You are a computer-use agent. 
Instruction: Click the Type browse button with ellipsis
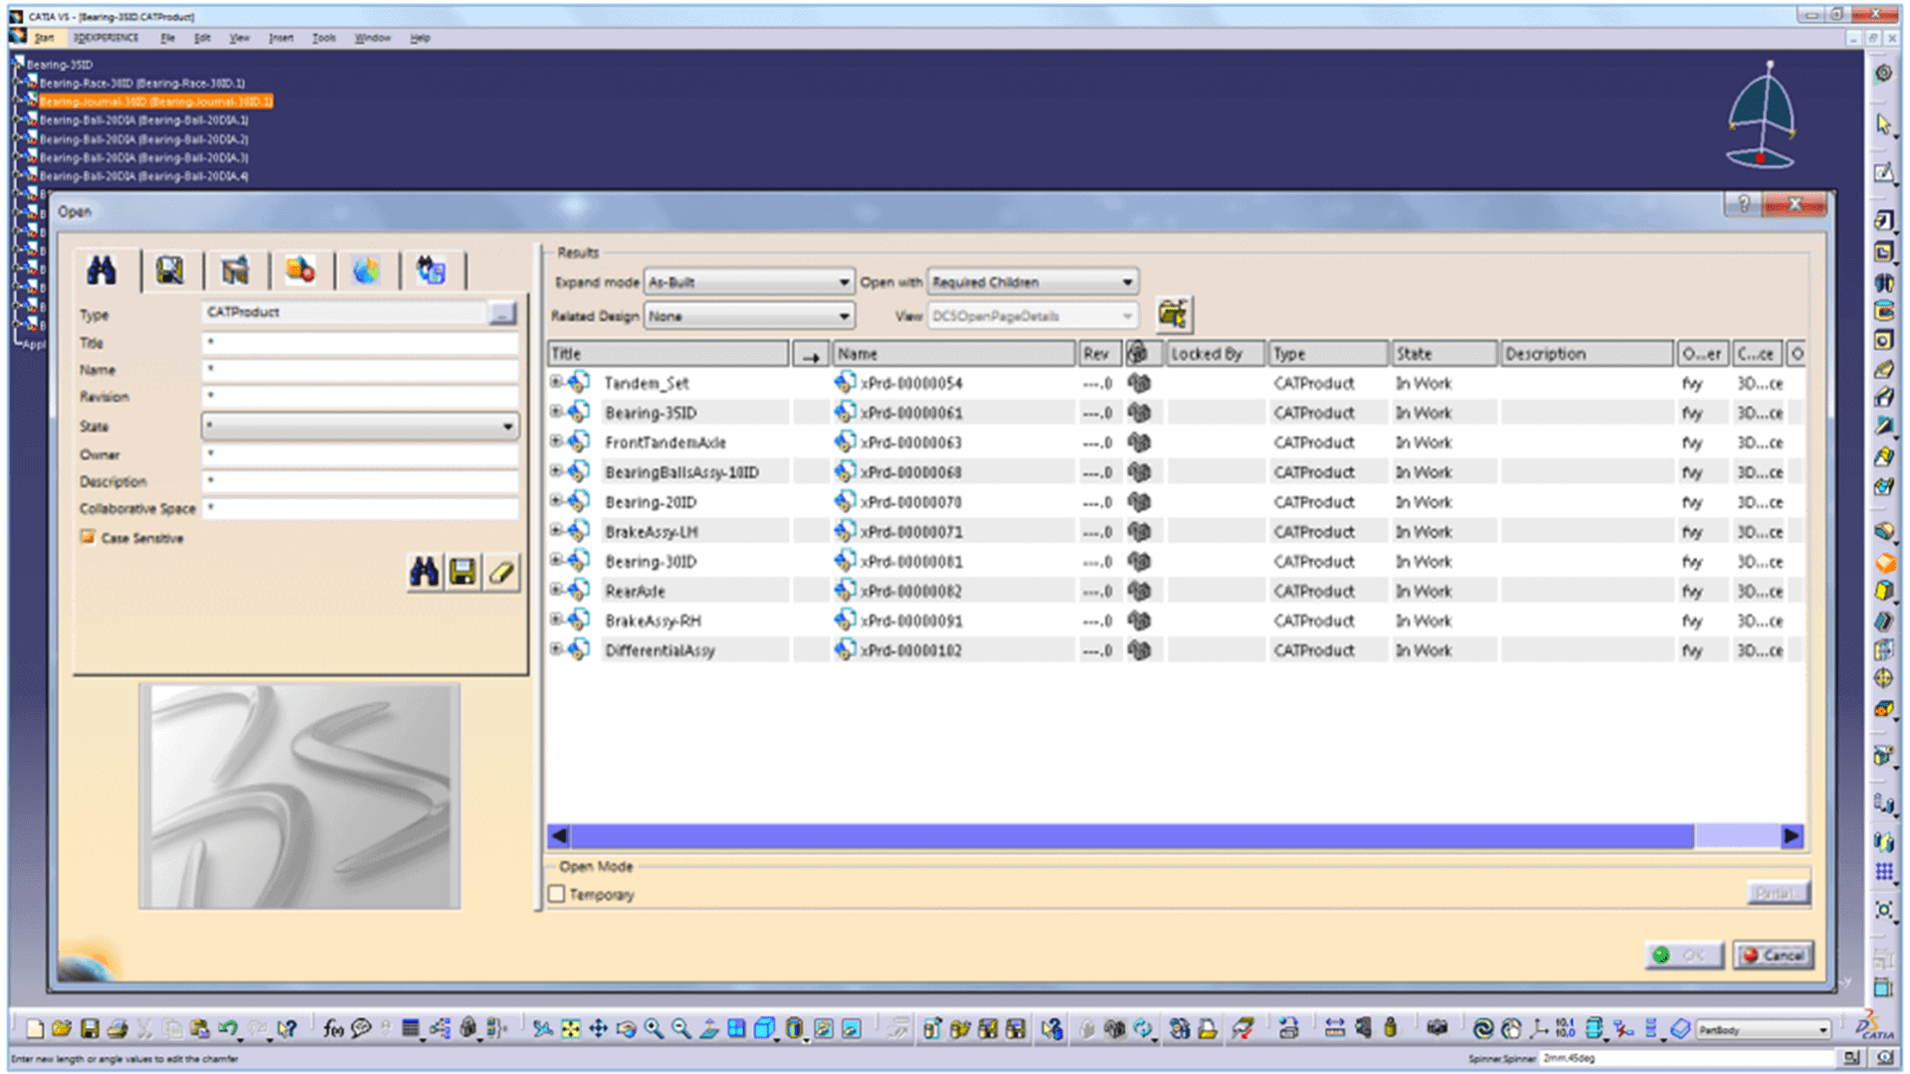[502, 313]
